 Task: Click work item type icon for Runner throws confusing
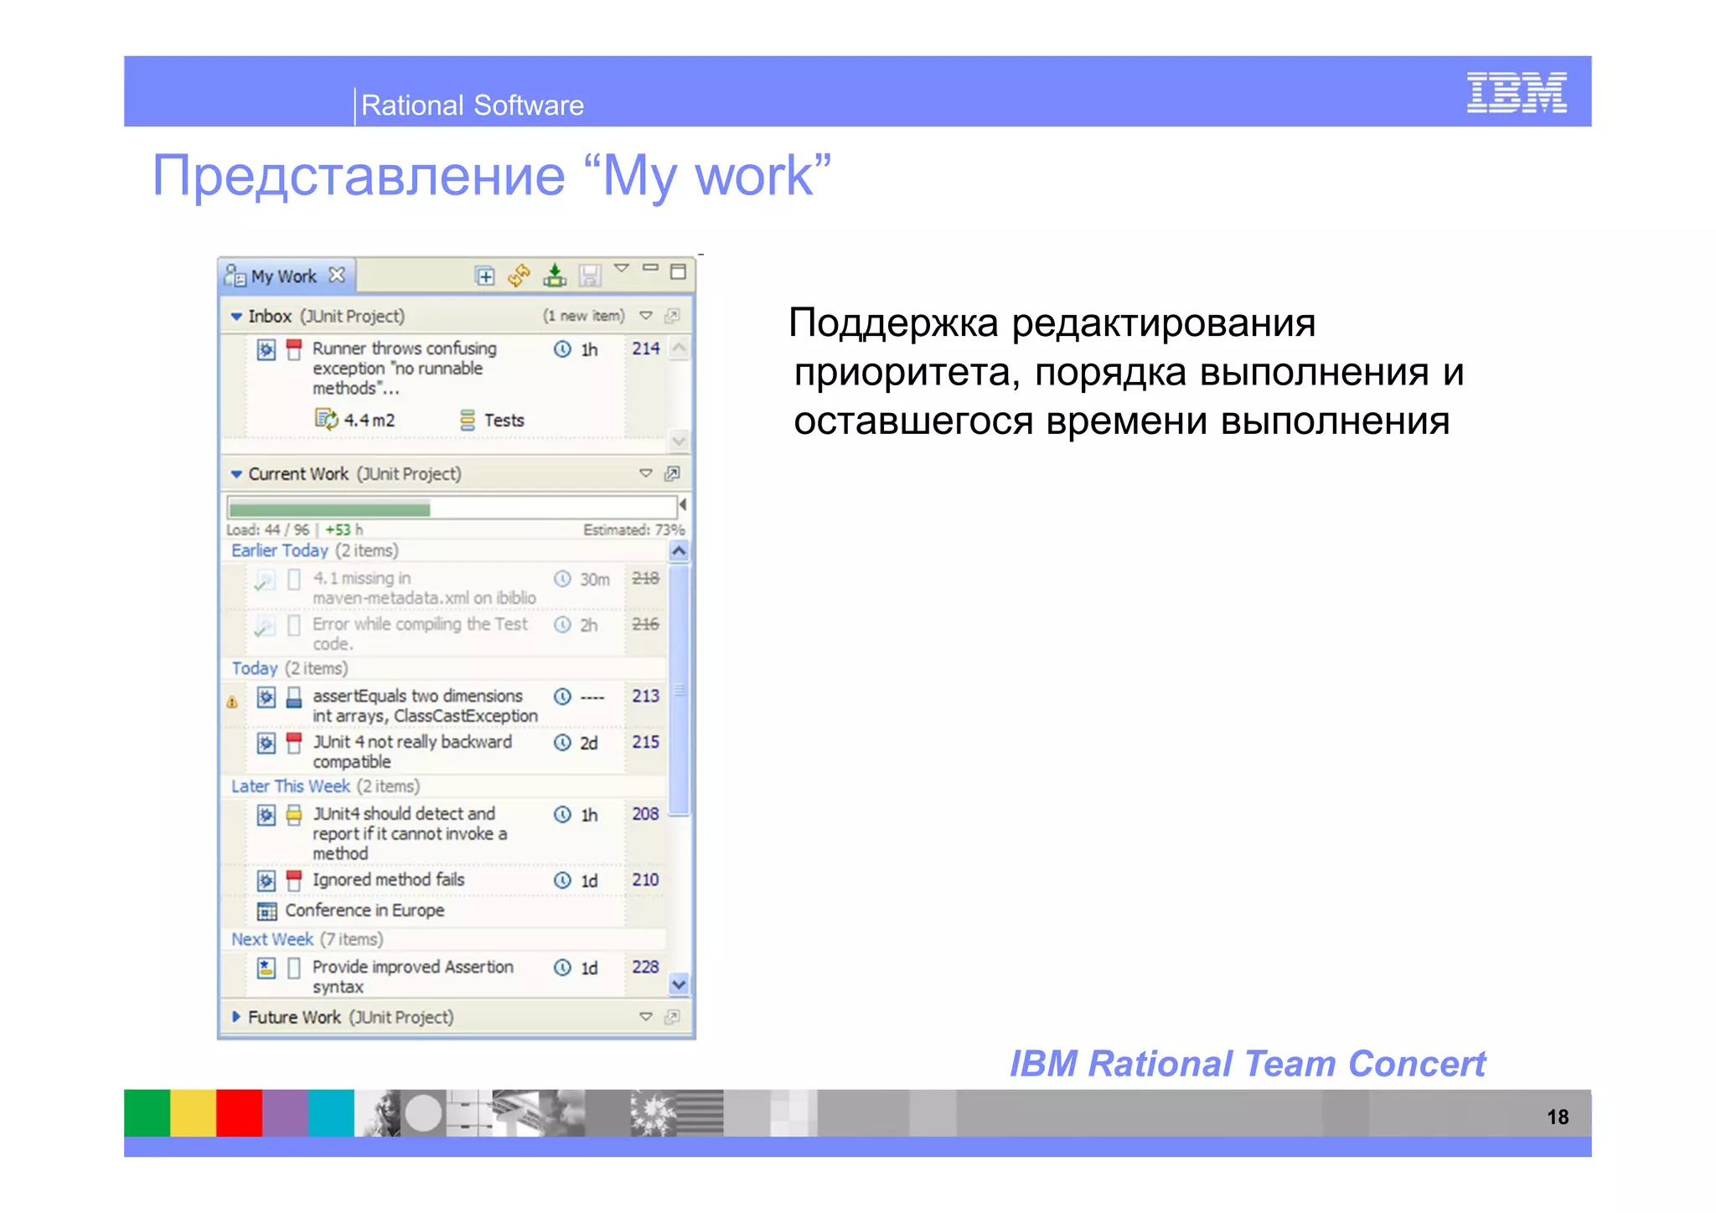coord(266,349)
